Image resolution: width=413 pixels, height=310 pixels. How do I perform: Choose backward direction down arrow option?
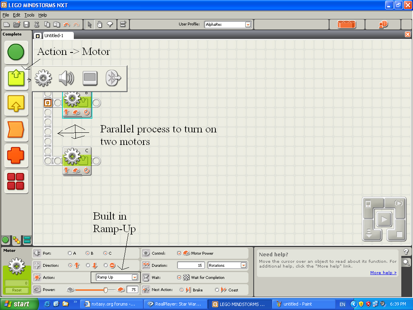[88, 265]
